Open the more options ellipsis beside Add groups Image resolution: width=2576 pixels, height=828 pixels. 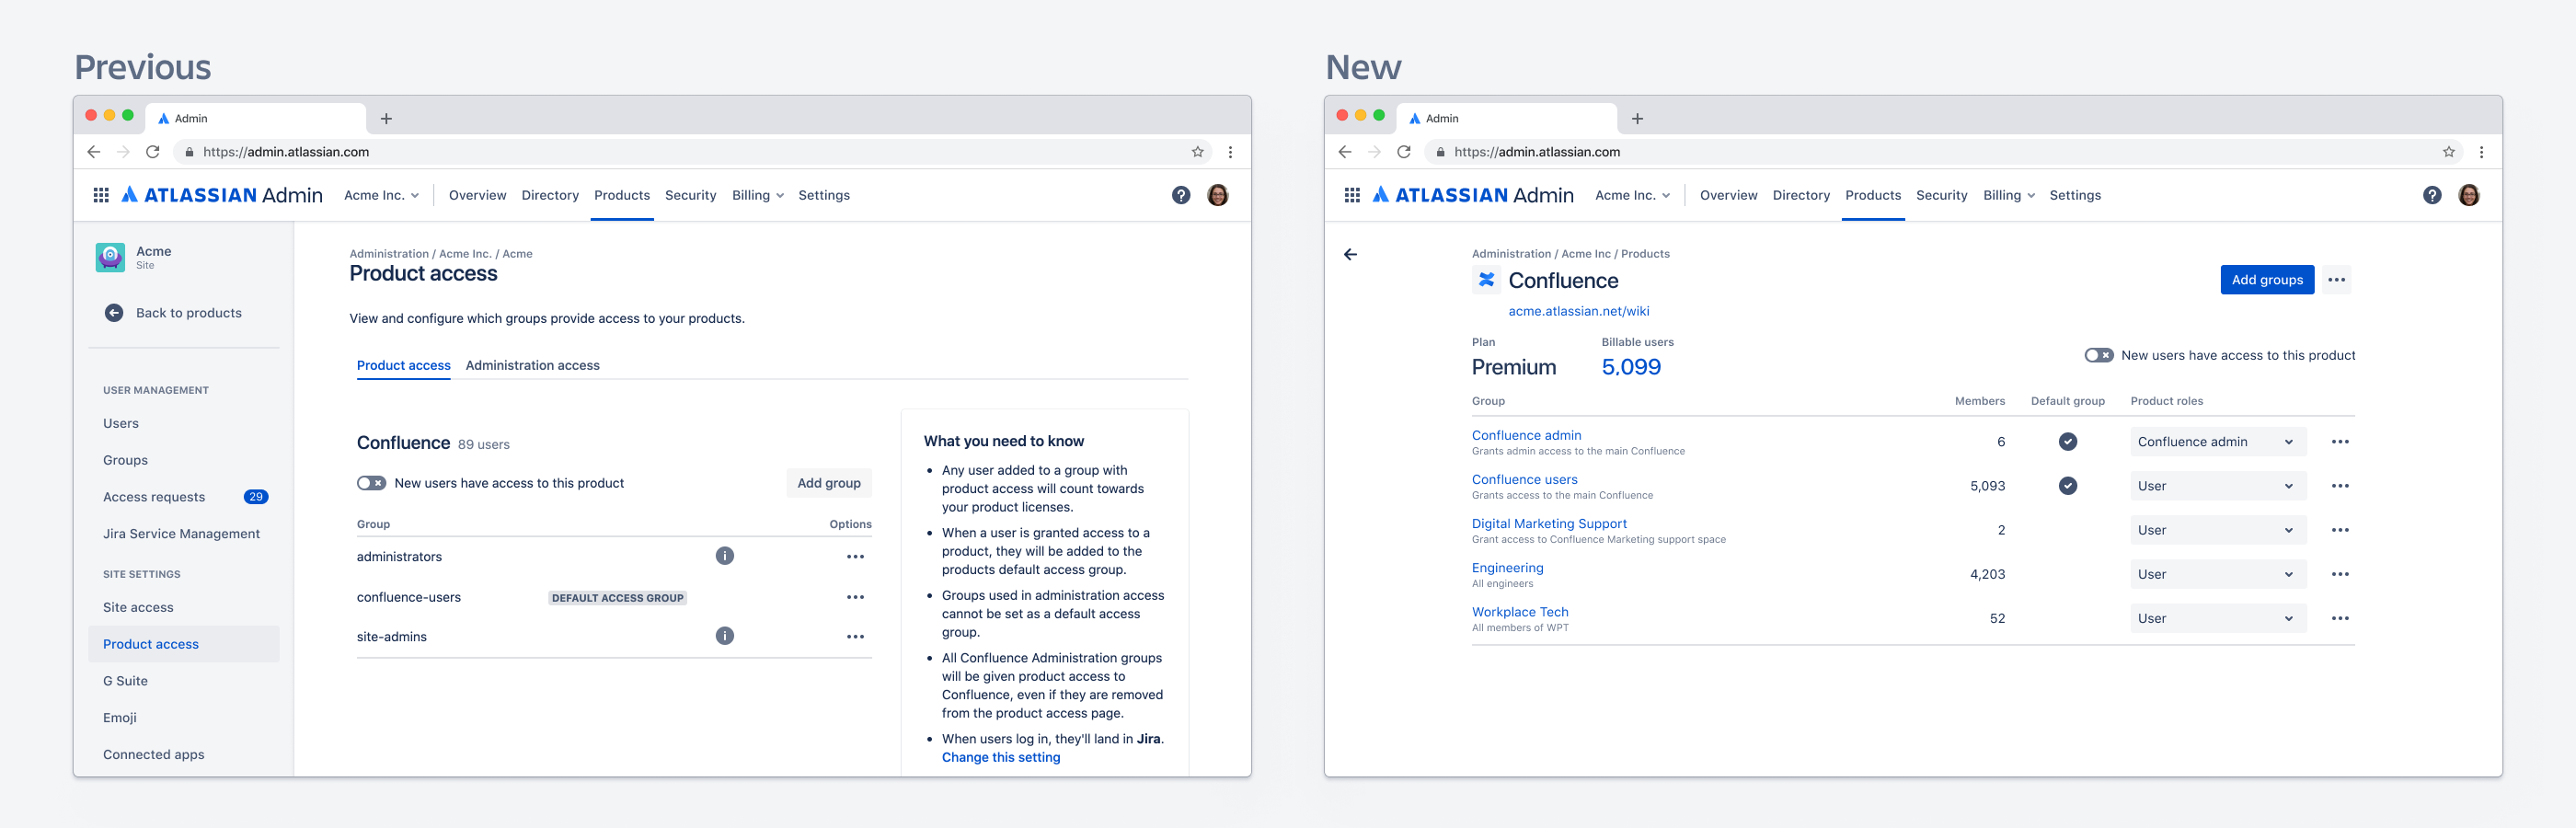2336,280
